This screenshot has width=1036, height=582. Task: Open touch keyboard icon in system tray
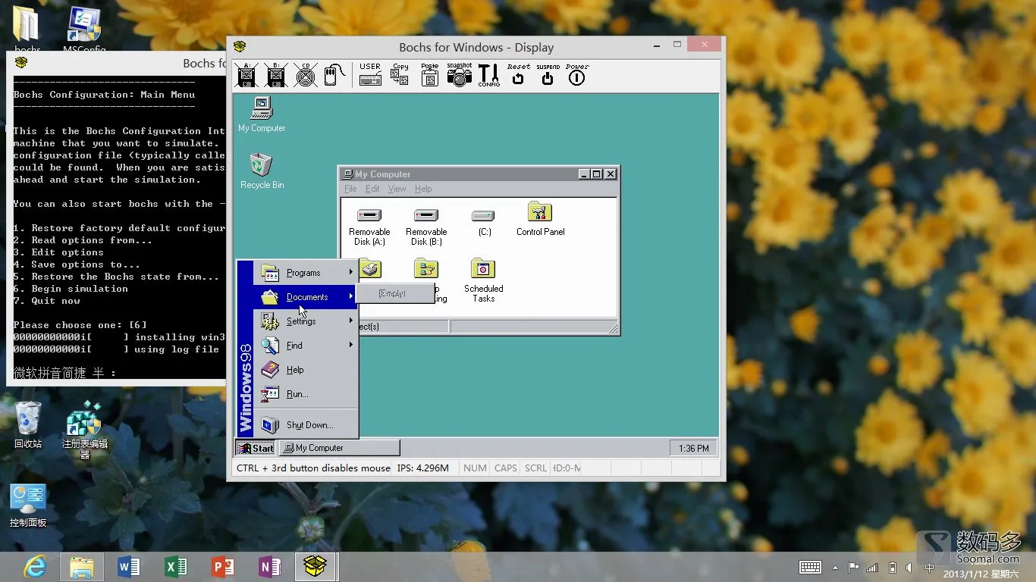pos(810,567)
